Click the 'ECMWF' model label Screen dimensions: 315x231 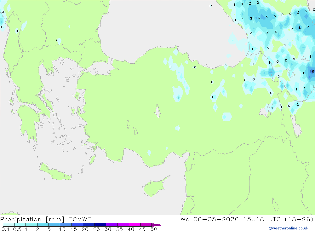(80, 219)
